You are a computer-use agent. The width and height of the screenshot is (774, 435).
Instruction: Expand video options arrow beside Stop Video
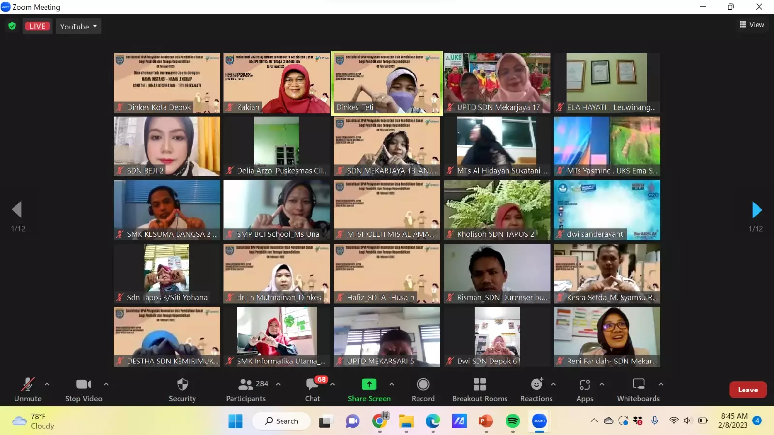point(106,384)
